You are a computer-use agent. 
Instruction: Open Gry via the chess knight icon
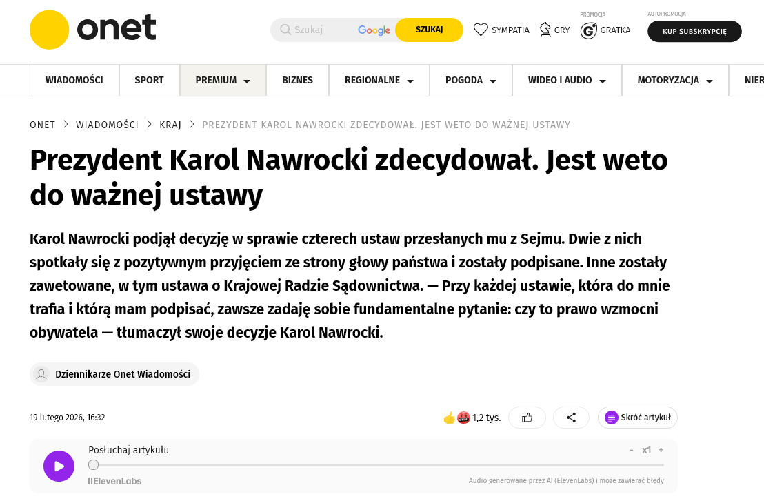pyautogui.click(x=545, y=30)
